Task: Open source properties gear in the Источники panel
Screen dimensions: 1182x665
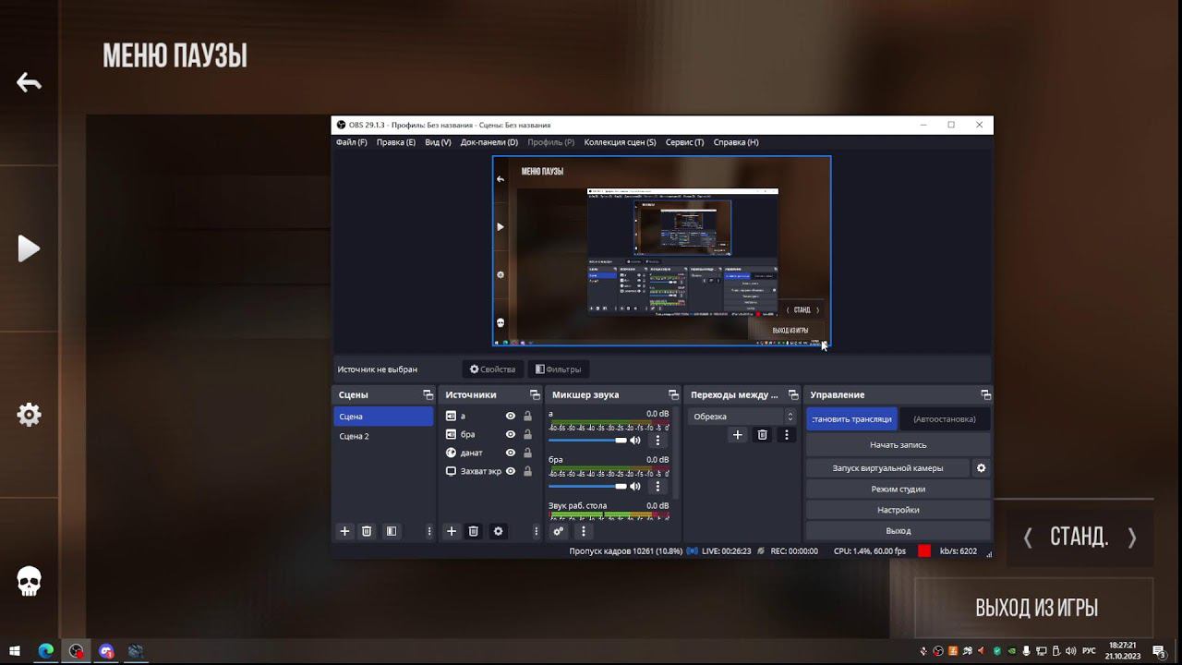Action: 499,531
